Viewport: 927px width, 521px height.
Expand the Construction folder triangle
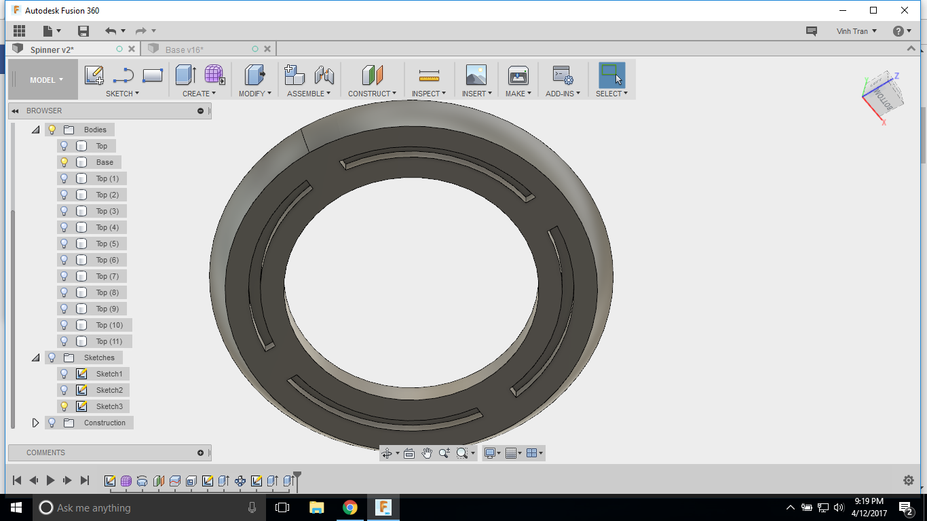point(36,423)
